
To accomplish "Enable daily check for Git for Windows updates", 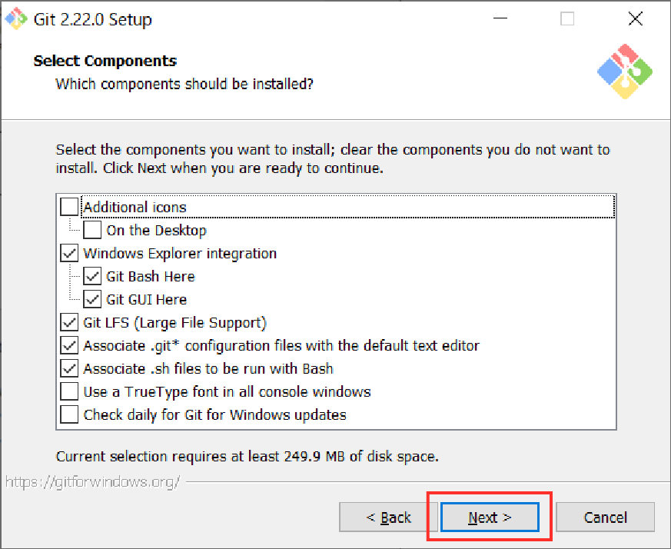I will (69, 414).
